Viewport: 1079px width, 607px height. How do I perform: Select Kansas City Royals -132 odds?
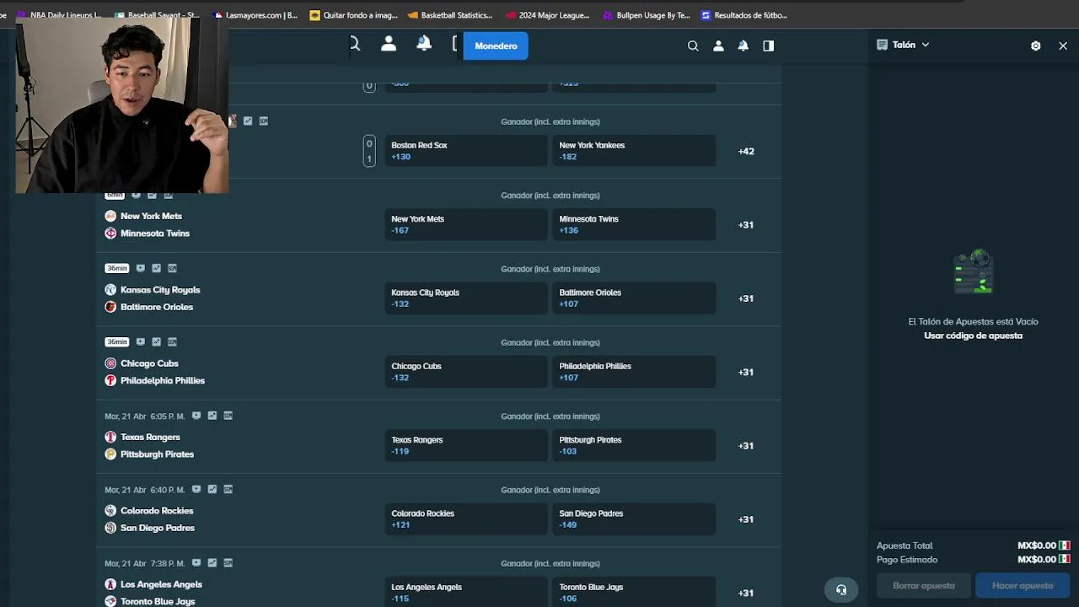point(466,298)
